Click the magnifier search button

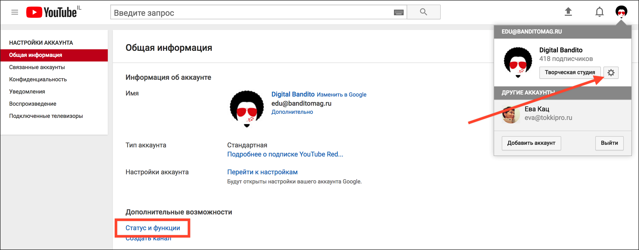[x=423, y=12]
